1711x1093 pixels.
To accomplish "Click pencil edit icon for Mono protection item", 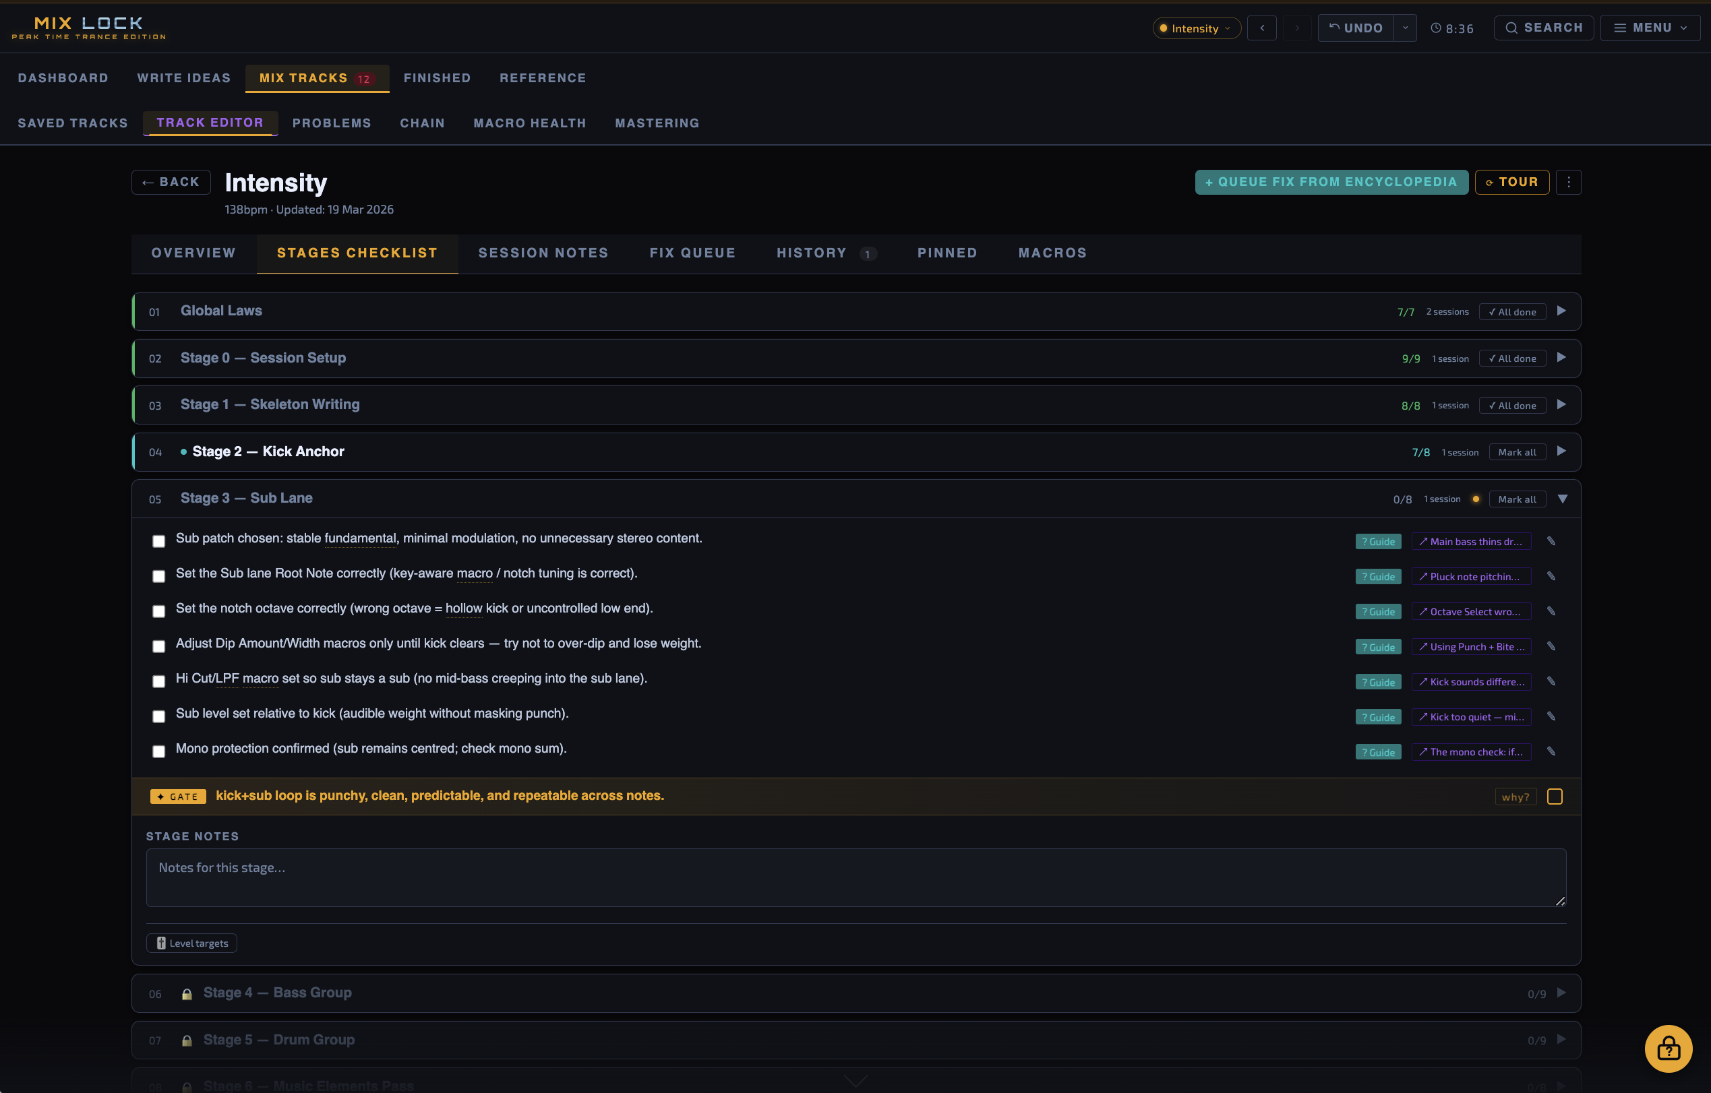I will click(x=1551, y=751).
